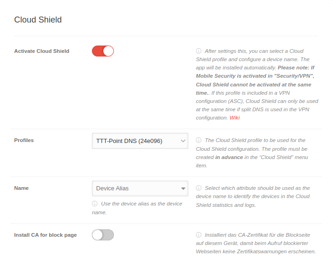Click the triangle arrow of the Name select box
Image resolution: width=333 pixels, height=262 pixels.
click(x=183, y=188)
